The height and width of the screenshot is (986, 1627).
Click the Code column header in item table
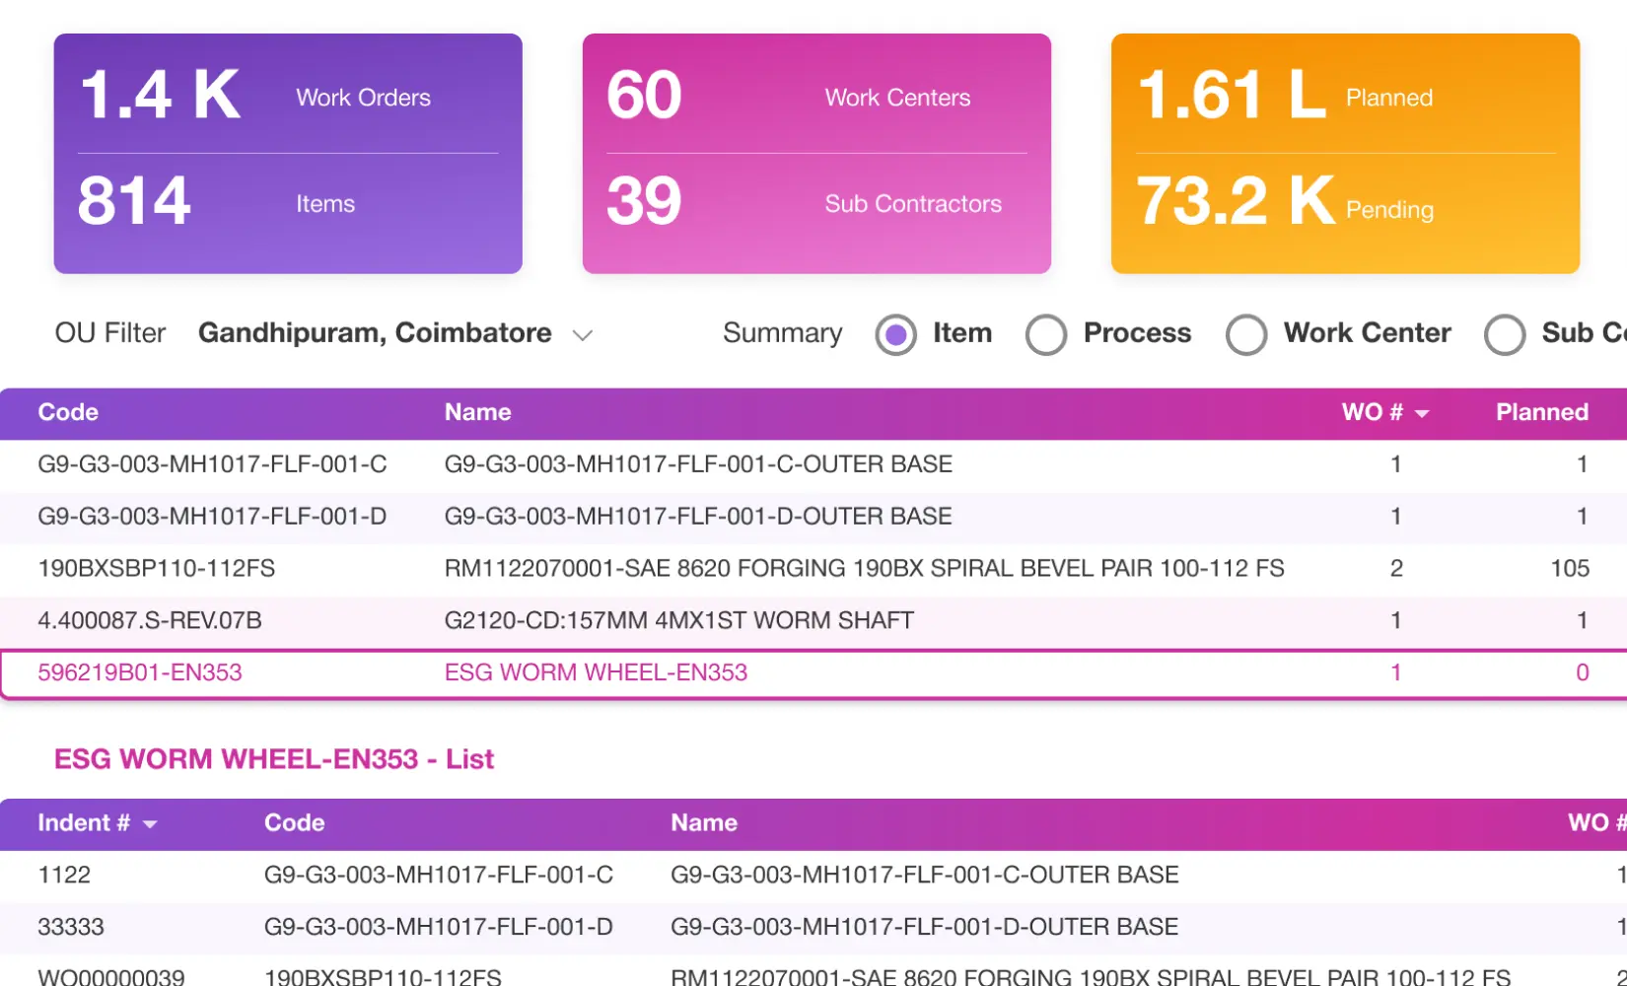(x=68, y=412)
